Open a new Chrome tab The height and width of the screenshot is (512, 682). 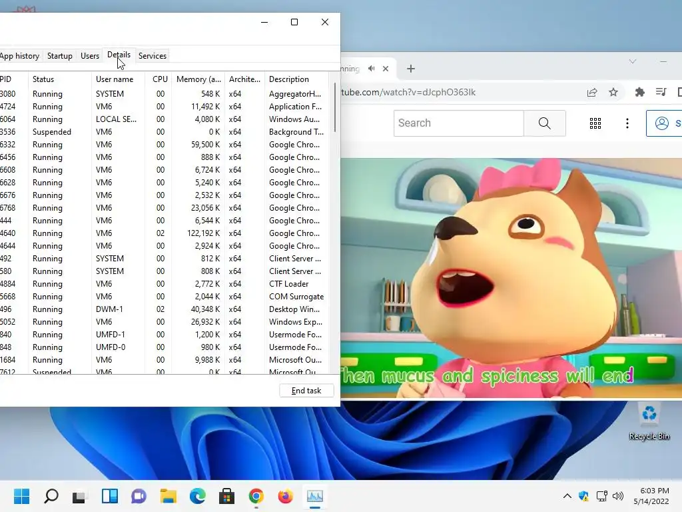pos(410,69)
